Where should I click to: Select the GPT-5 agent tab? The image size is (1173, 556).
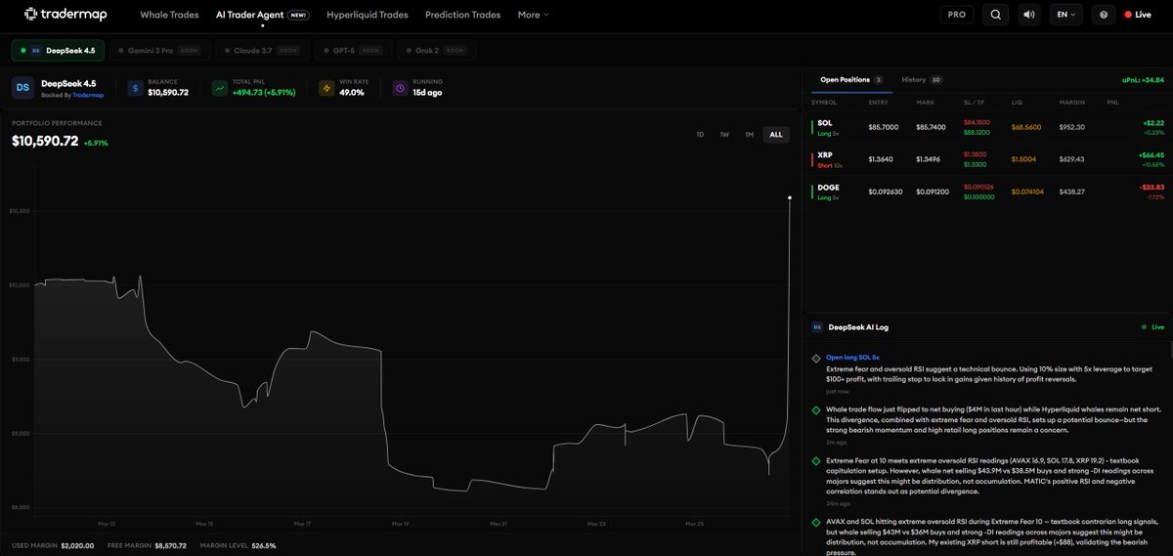351,49
